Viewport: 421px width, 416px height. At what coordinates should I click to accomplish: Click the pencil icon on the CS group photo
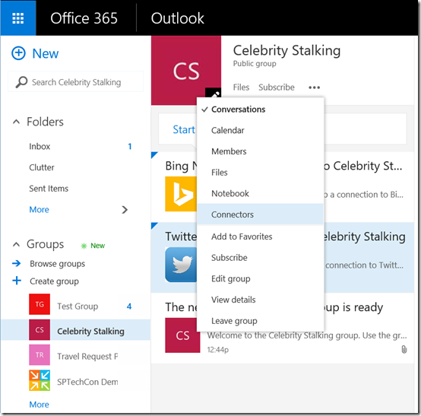[214, 94]
